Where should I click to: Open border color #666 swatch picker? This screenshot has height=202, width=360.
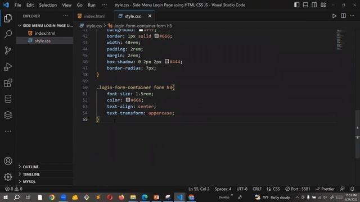point(156,36)
